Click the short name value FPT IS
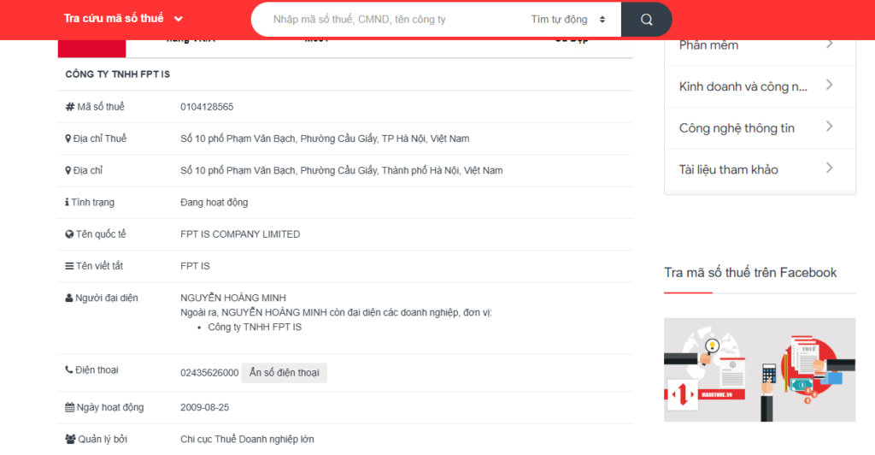Image resolution: width=875 pixels, height=455 pixels. point(196,266)
